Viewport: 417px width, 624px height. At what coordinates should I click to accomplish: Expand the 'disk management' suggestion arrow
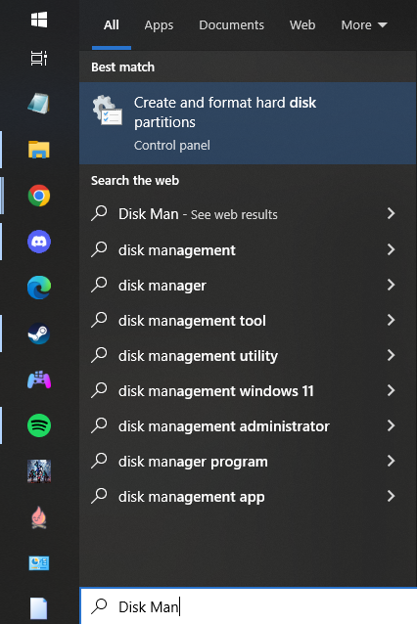392,249
